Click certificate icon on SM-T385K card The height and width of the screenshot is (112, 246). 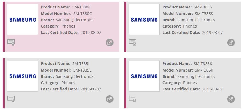(x=132, y=99)
